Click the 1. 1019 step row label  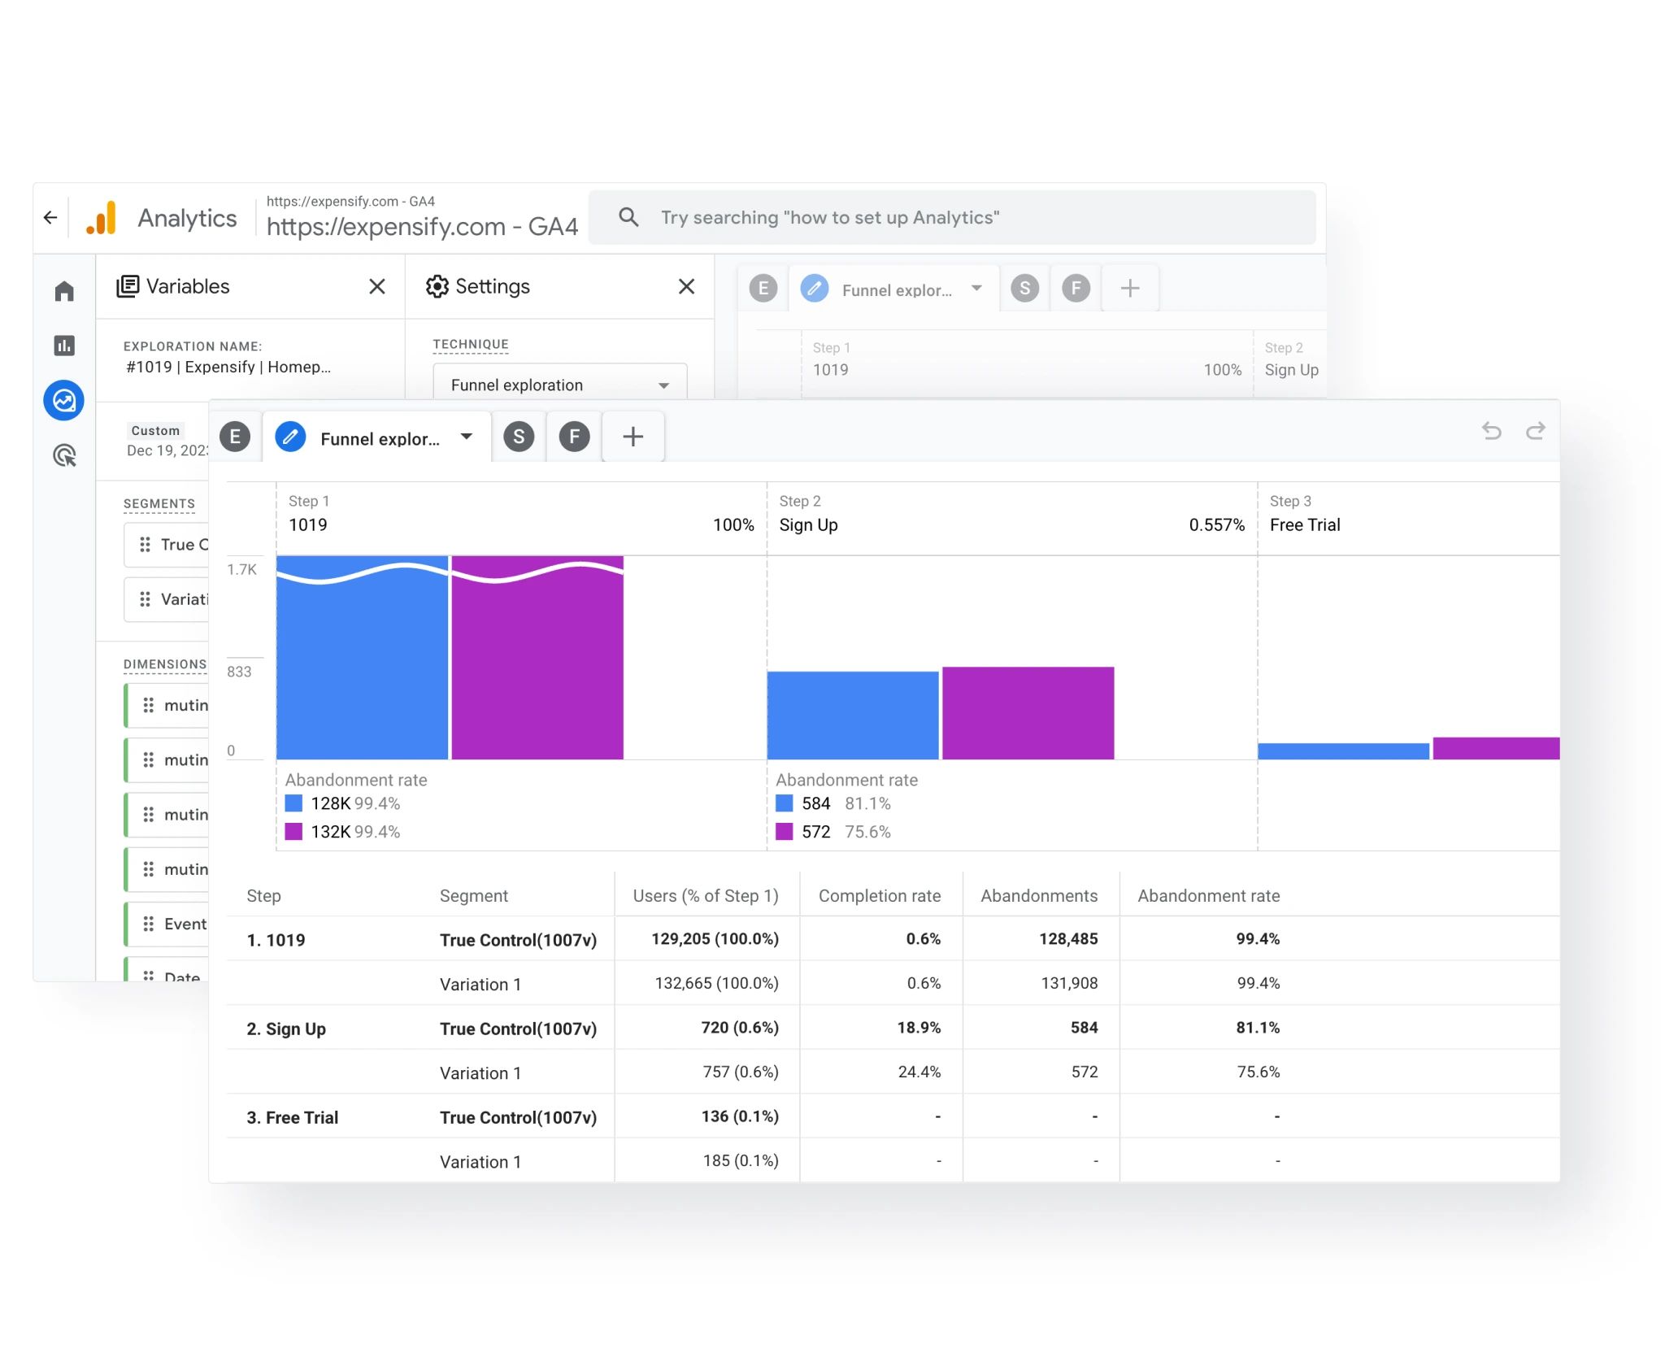276,940
